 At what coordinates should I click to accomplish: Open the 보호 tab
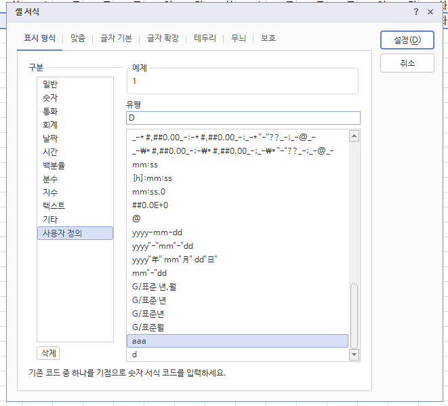[268, 38]
